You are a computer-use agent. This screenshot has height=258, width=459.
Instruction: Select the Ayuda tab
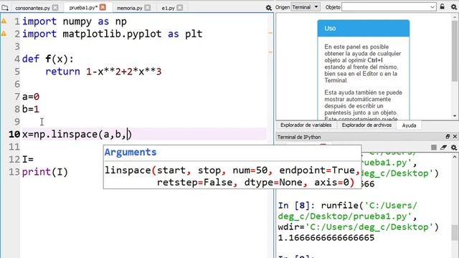pyautogui.click(x=409, y=125)
